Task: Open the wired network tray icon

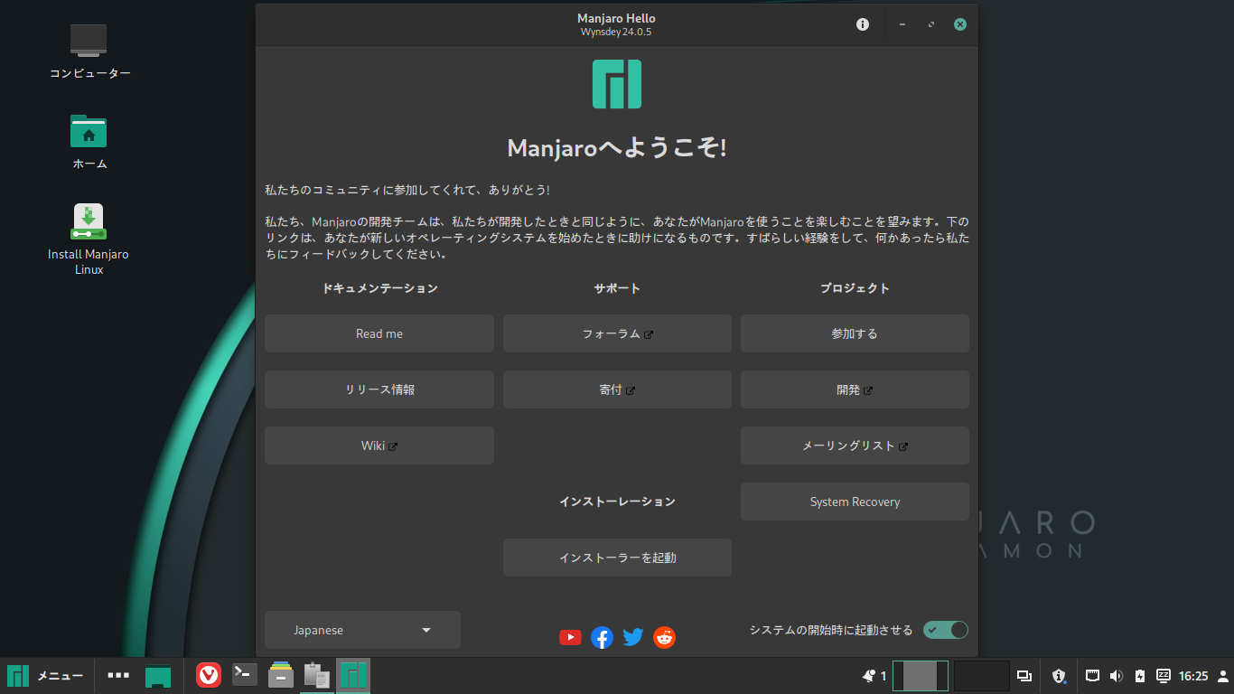Action: (1092, 675)
